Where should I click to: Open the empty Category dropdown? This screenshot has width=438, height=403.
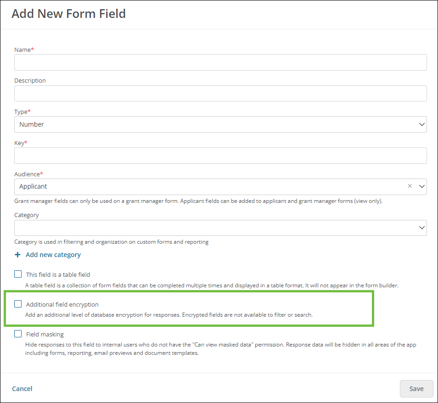coord(220,228)
